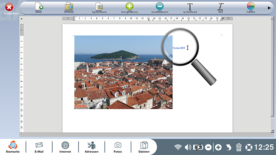This screenshot has width=276, height=155.
Task: Open help lifebuoy icon
Action: [x=249, y=147]
